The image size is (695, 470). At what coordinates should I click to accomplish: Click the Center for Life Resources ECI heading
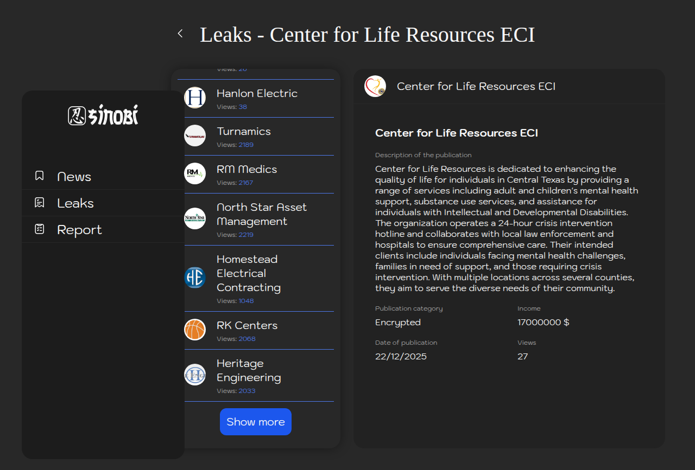click(456, 133)
